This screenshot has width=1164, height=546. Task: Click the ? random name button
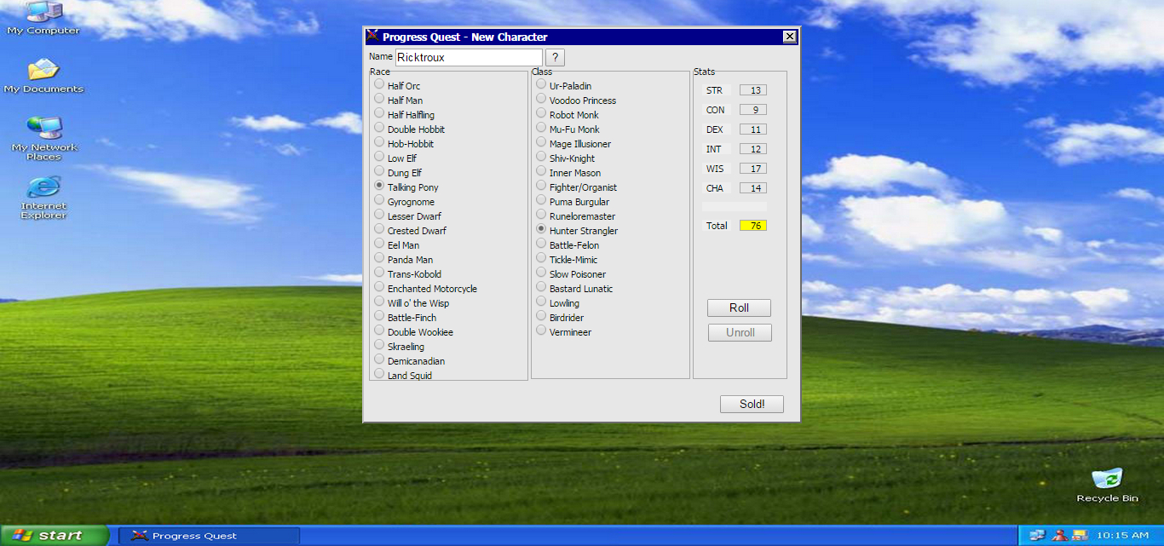[555, 57]
